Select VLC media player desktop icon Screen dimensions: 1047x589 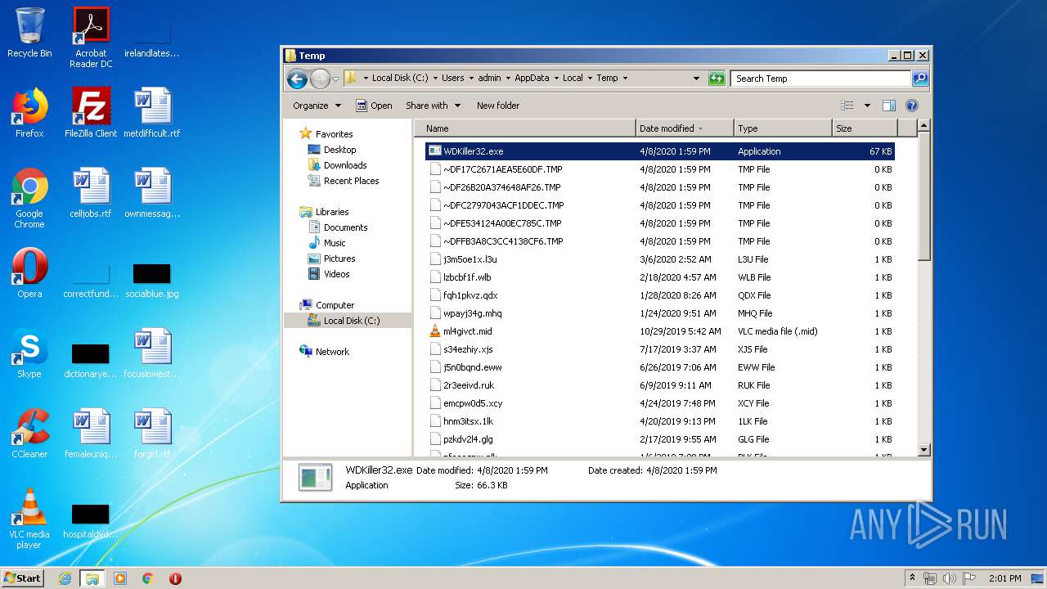point(29,519)
